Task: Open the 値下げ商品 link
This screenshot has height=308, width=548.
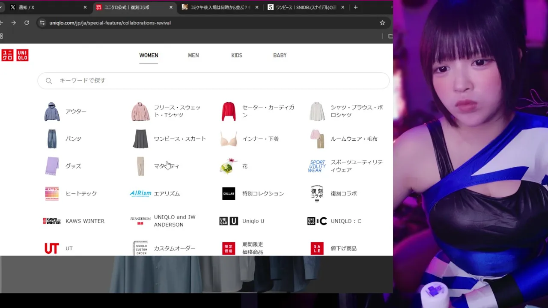Action: coord(344,248)
